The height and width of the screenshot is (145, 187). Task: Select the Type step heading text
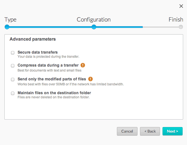11,20
